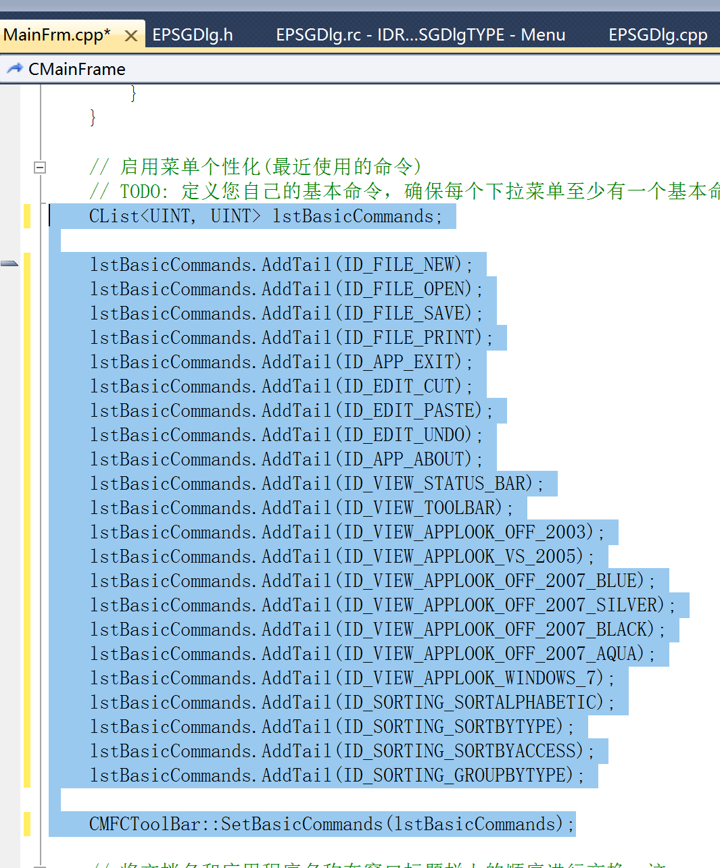Click the blue arrow icon beside CMainFrame
The width and height of the screenshot is (720, 868).
(14, 69)
